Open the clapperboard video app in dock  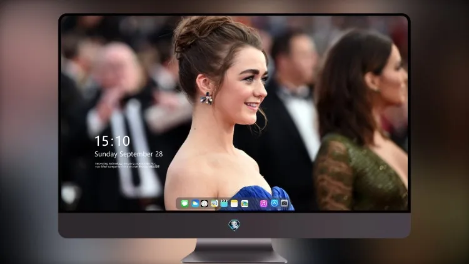pos(224,203)
